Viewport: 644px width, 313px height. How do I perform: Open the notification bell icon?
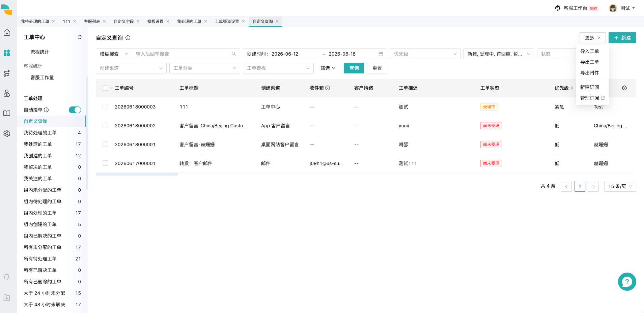coord(7,277)
